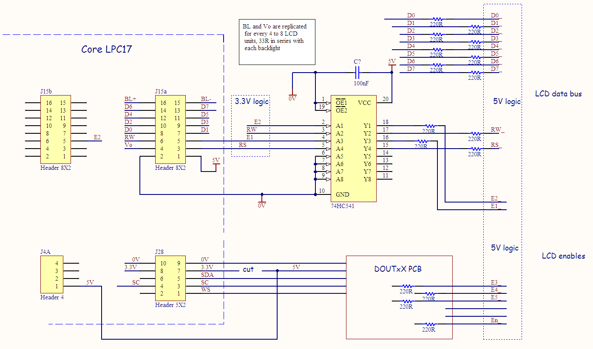This screenshot has height=349, width=593.
Task: Click the LCD data bus label
Action: click(x=558, y=94)
